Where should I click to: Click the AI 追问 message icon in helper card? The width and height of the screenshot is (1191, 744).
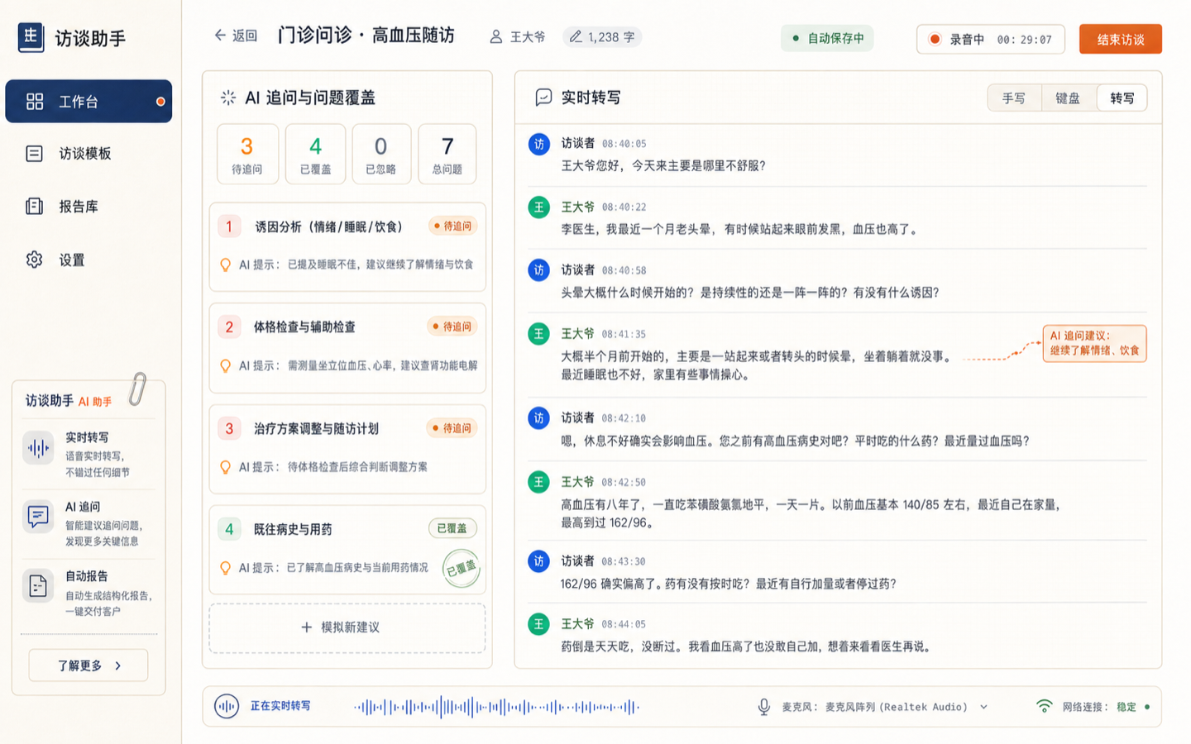(x=38, y=517)
